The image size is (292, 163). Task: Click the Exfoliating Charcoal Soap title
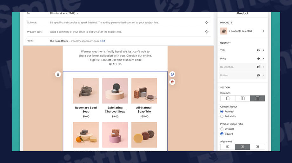point(115,110)
